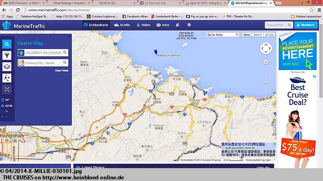Click the ship icon in vessel search field
The height and width of the screenshot is (181, 323).
click(x=21, y=53)
